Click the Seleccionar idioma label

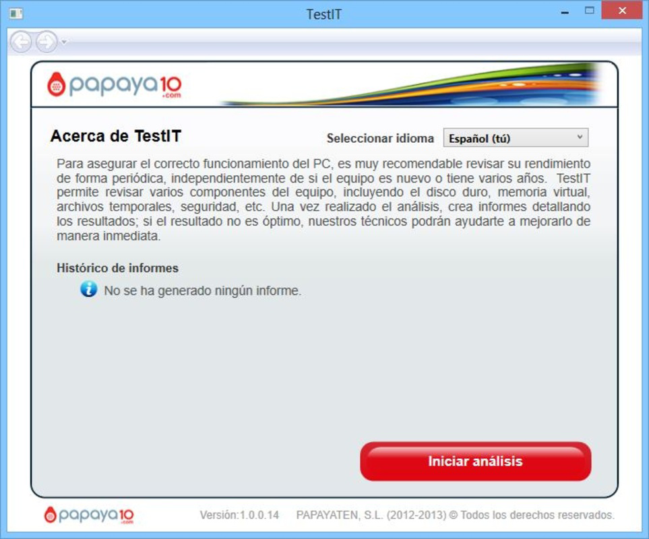(380, 138)
